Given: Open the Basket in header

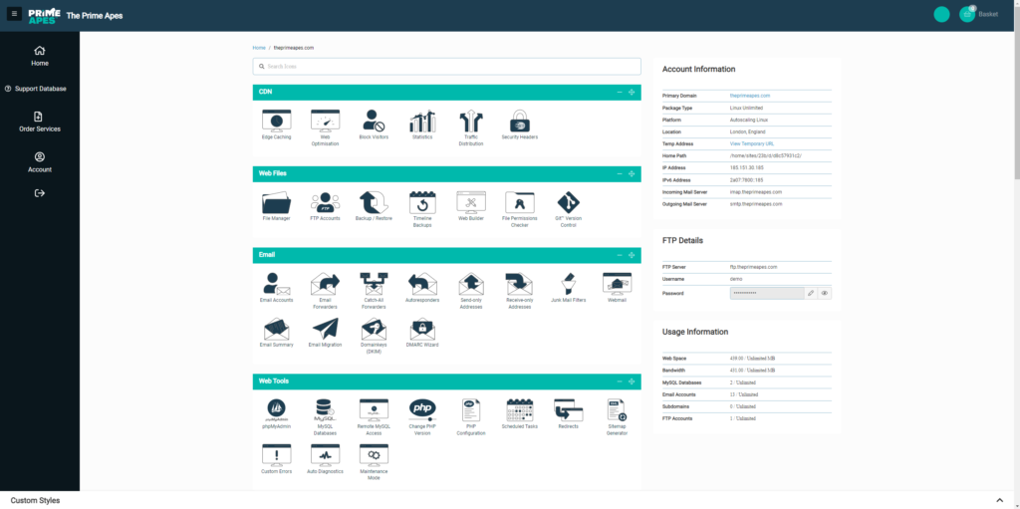Looking at the screenshot, I should point(979,14).
